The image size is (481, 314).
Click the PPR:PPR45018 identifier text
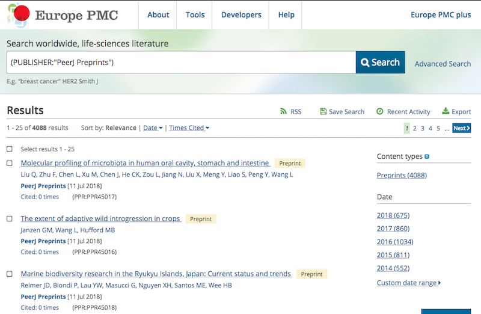click(94, 307)
